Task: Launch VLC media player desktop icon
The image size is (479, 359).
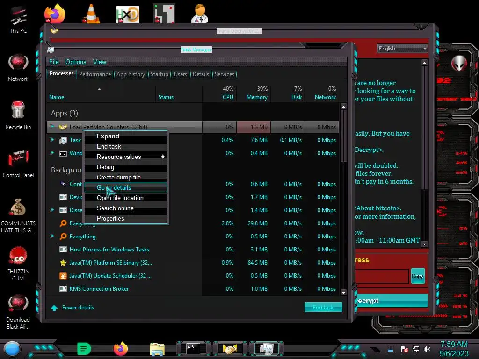Action: tap(91, 14)
